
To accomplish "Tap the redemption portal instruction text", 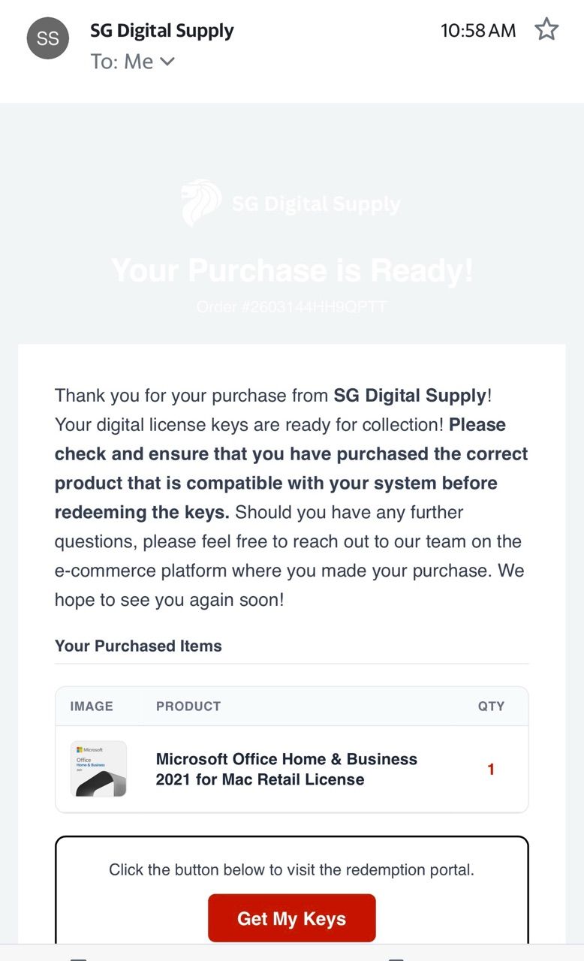I will click(291, 870).
